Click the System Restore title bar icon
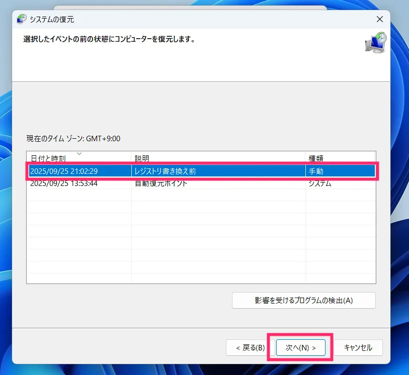 22,19
